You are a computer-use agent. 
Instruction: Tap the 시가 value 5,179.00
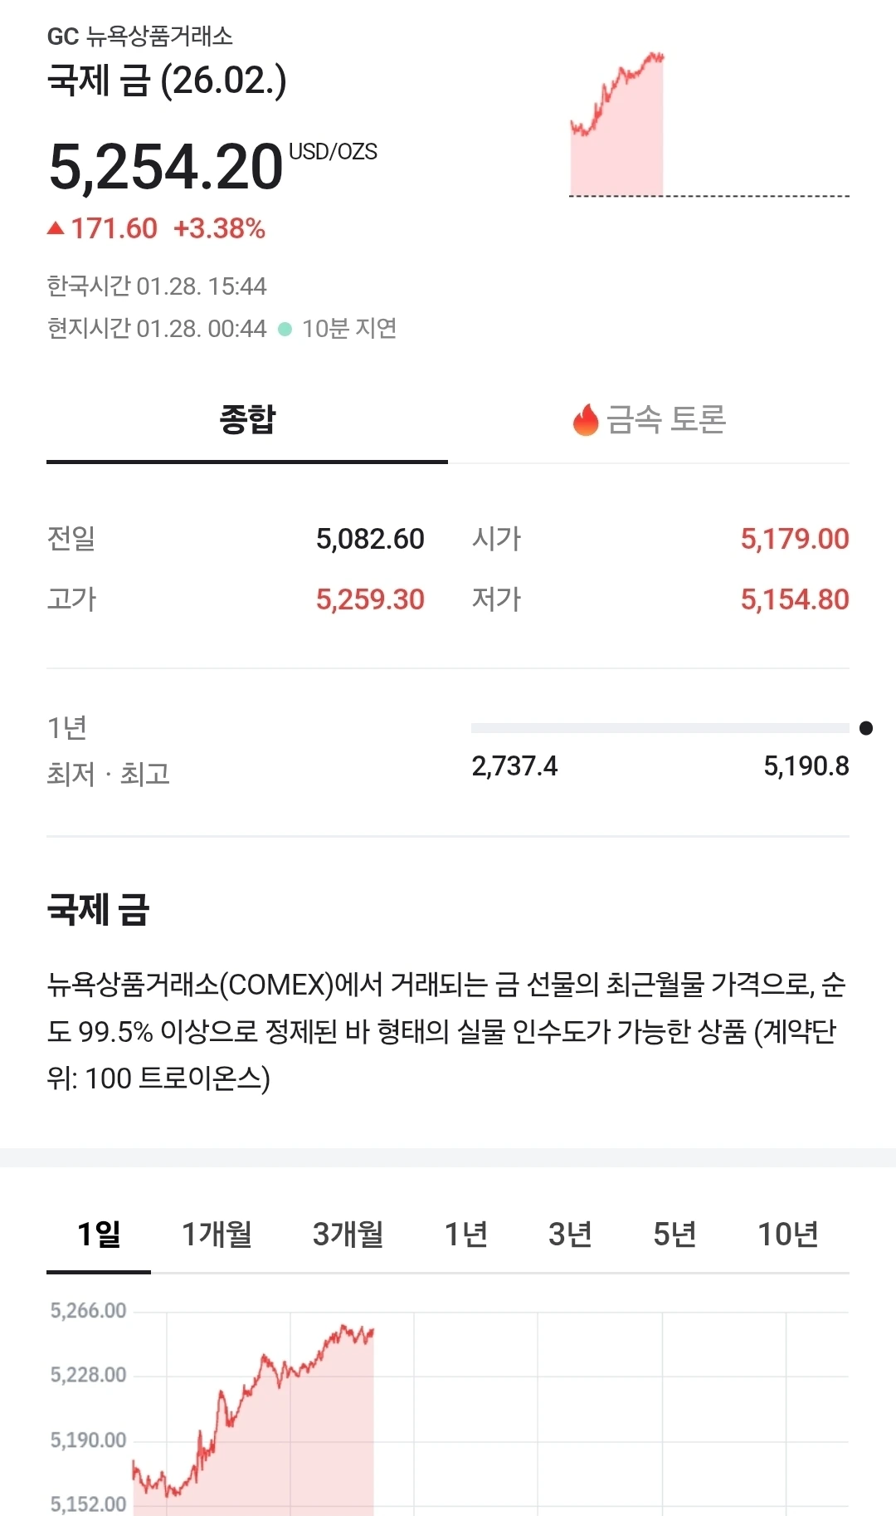click(795, 539)
